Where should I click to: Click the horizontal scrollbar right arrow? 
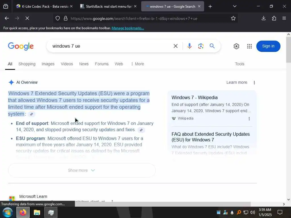click(x=284, y=204)
